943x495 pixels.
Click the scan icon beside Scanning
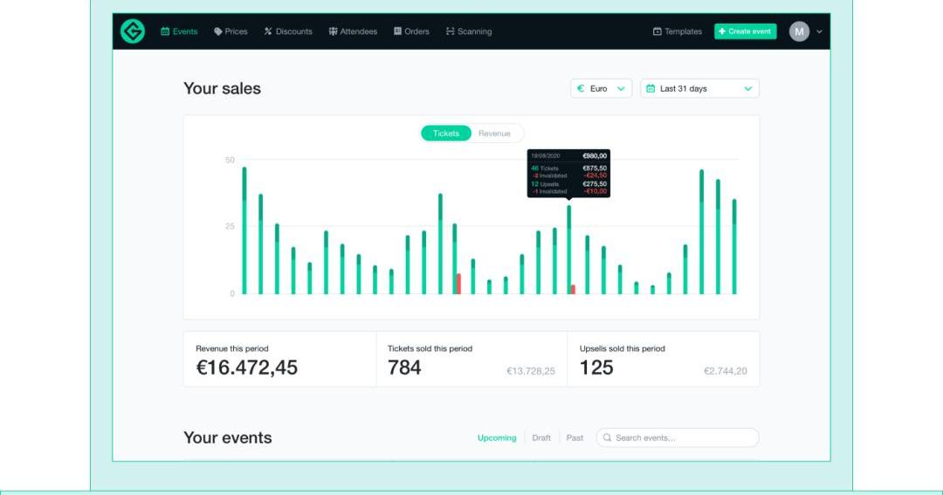(451, 31)
